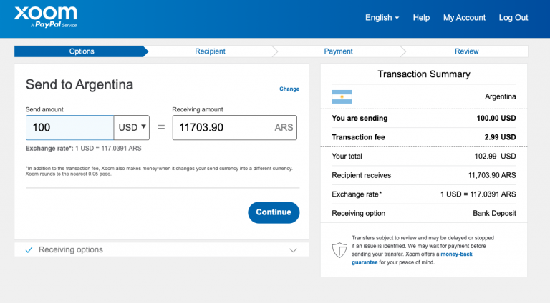Click the Transaction Summary title

pyautogui.click(x=424, y=74)
